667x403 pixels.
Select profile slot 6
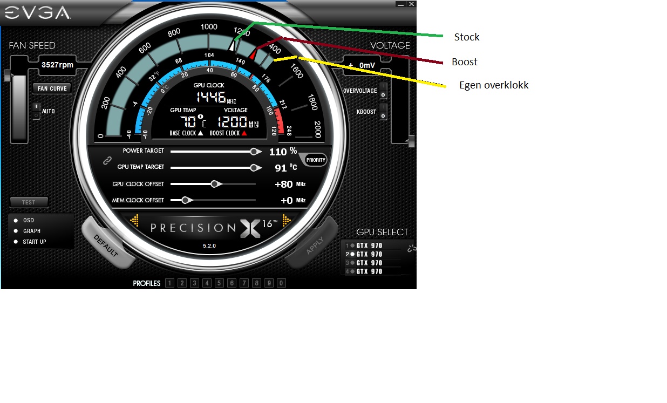232,283
